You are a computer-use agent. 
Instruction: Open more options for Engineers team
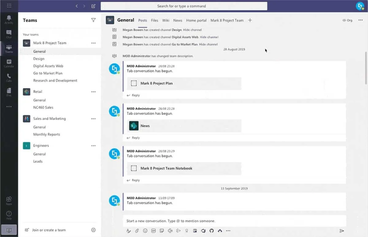coord(94,146)
